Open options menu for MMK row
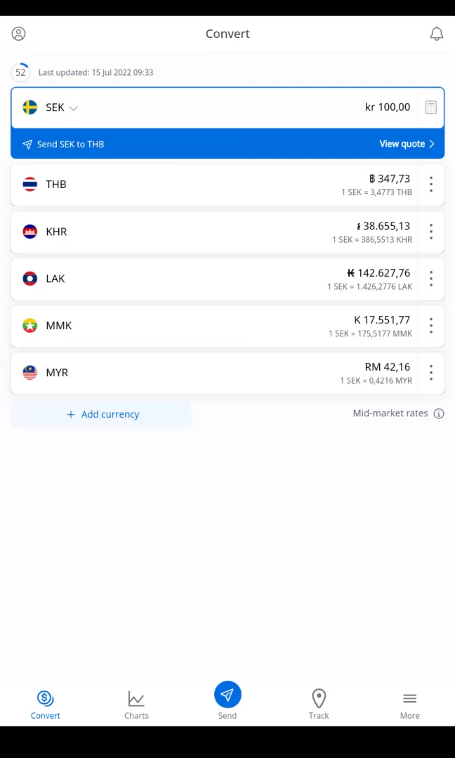Image resolution: width=455 pixels, height=758 pixels. [x=431, y=326]
